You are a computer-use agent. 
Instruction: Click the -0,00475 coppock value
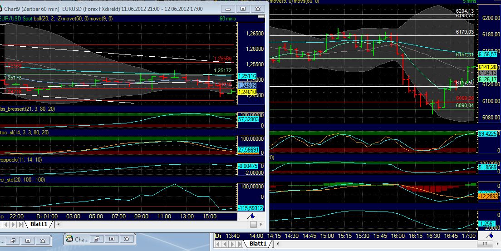[x=248, y=166]
